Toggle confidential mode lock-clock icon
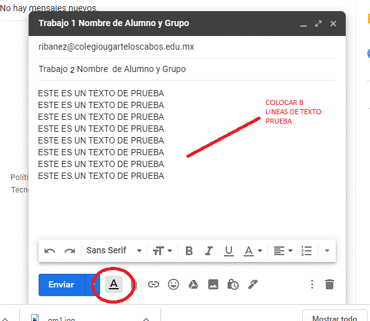 click(x=233, y=284)
